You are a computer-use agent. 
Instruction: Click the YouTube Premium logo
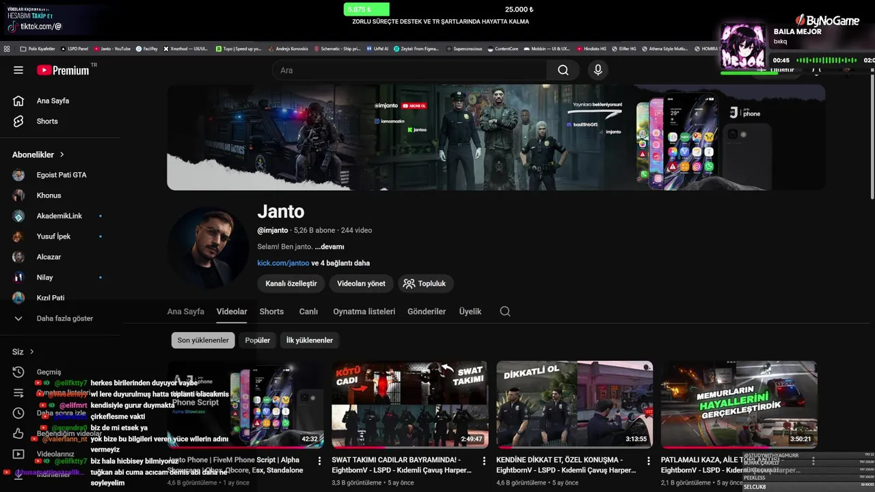click(x=63, y=70)
